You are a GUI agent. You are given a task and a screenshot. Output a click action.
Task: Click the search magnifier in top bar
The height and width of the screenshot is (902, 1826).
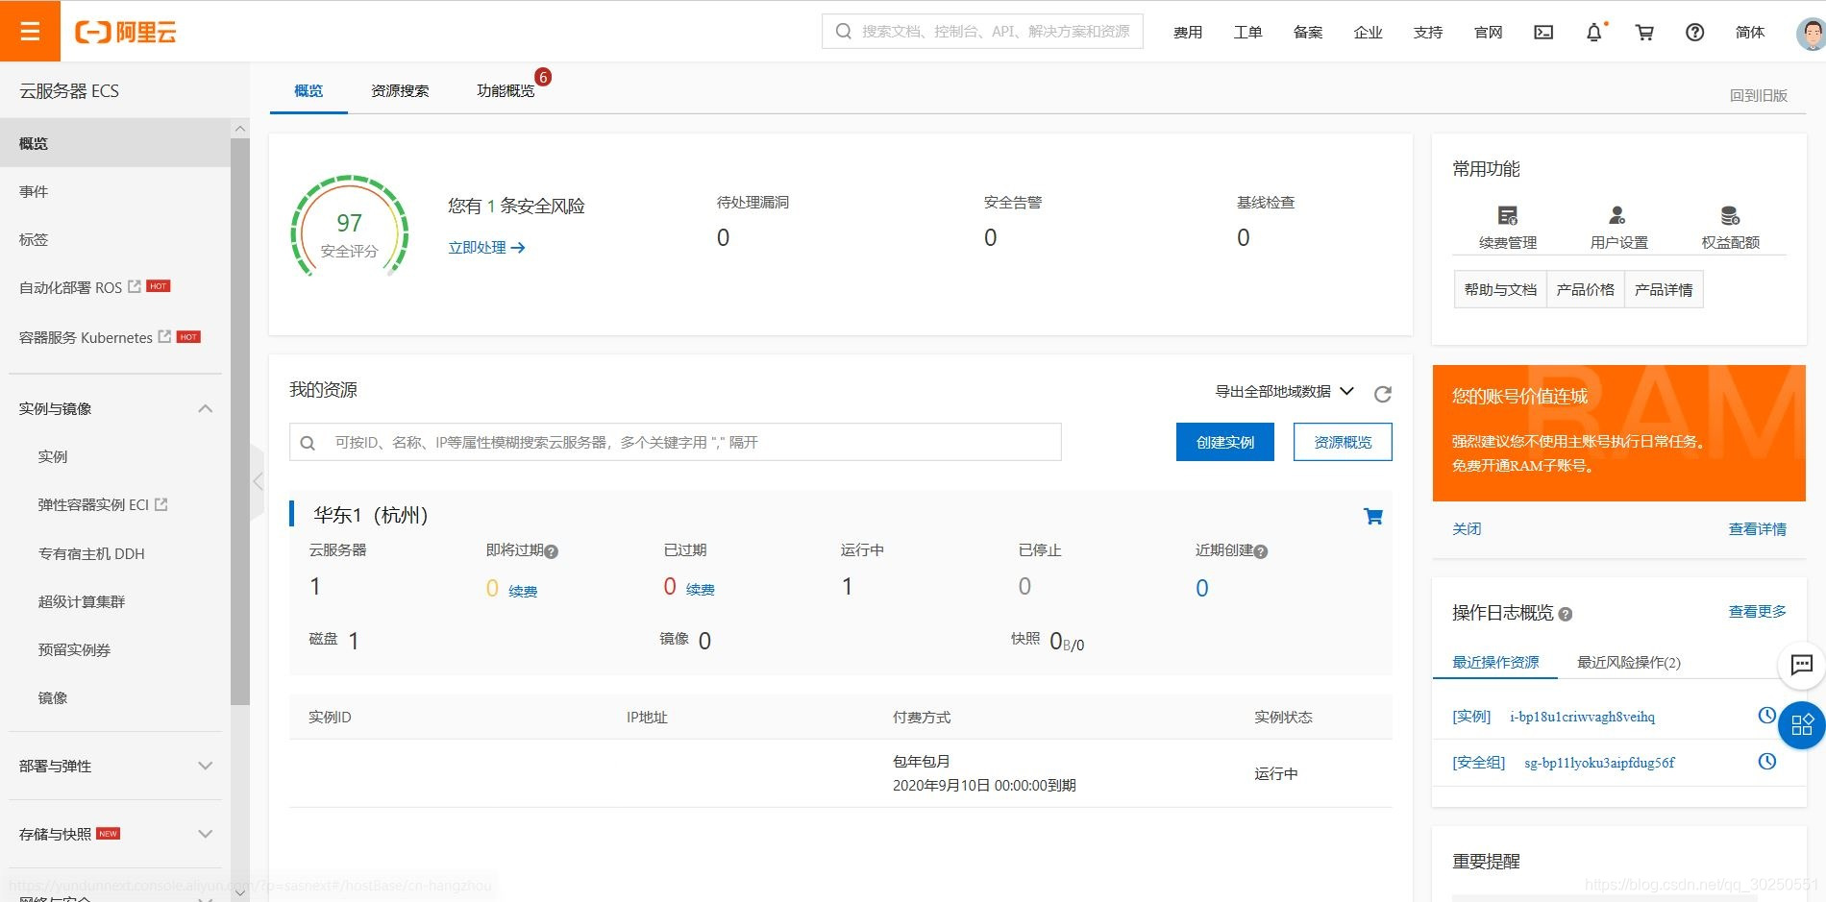point(844,32)
